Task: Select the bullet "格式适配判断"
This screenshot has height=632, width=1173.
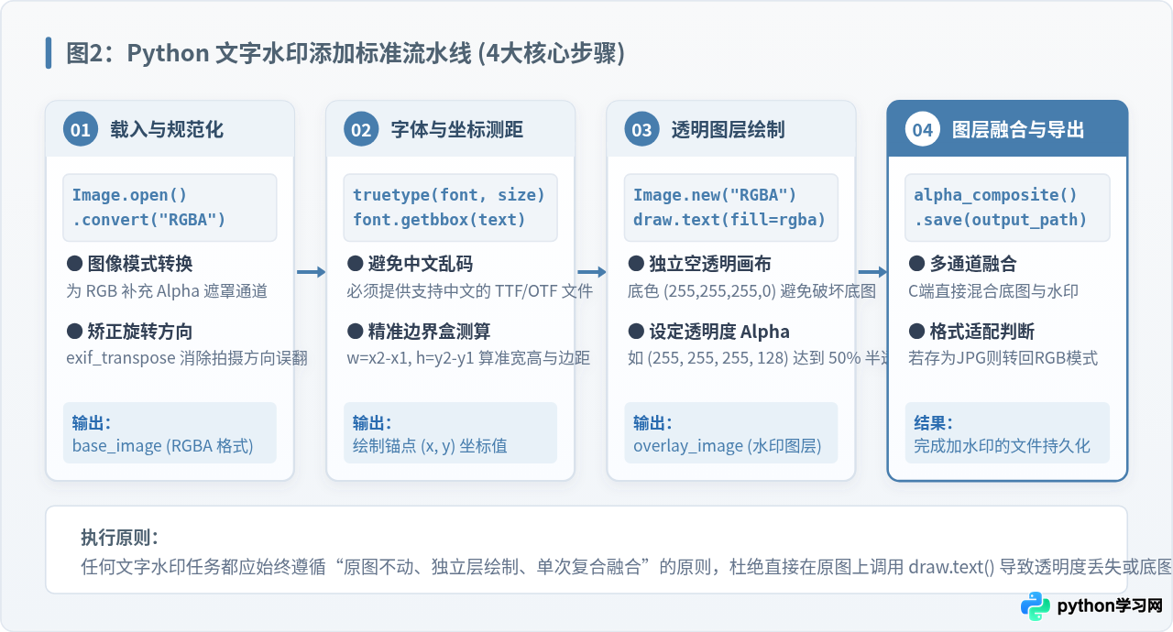Action: click(971, 331)
